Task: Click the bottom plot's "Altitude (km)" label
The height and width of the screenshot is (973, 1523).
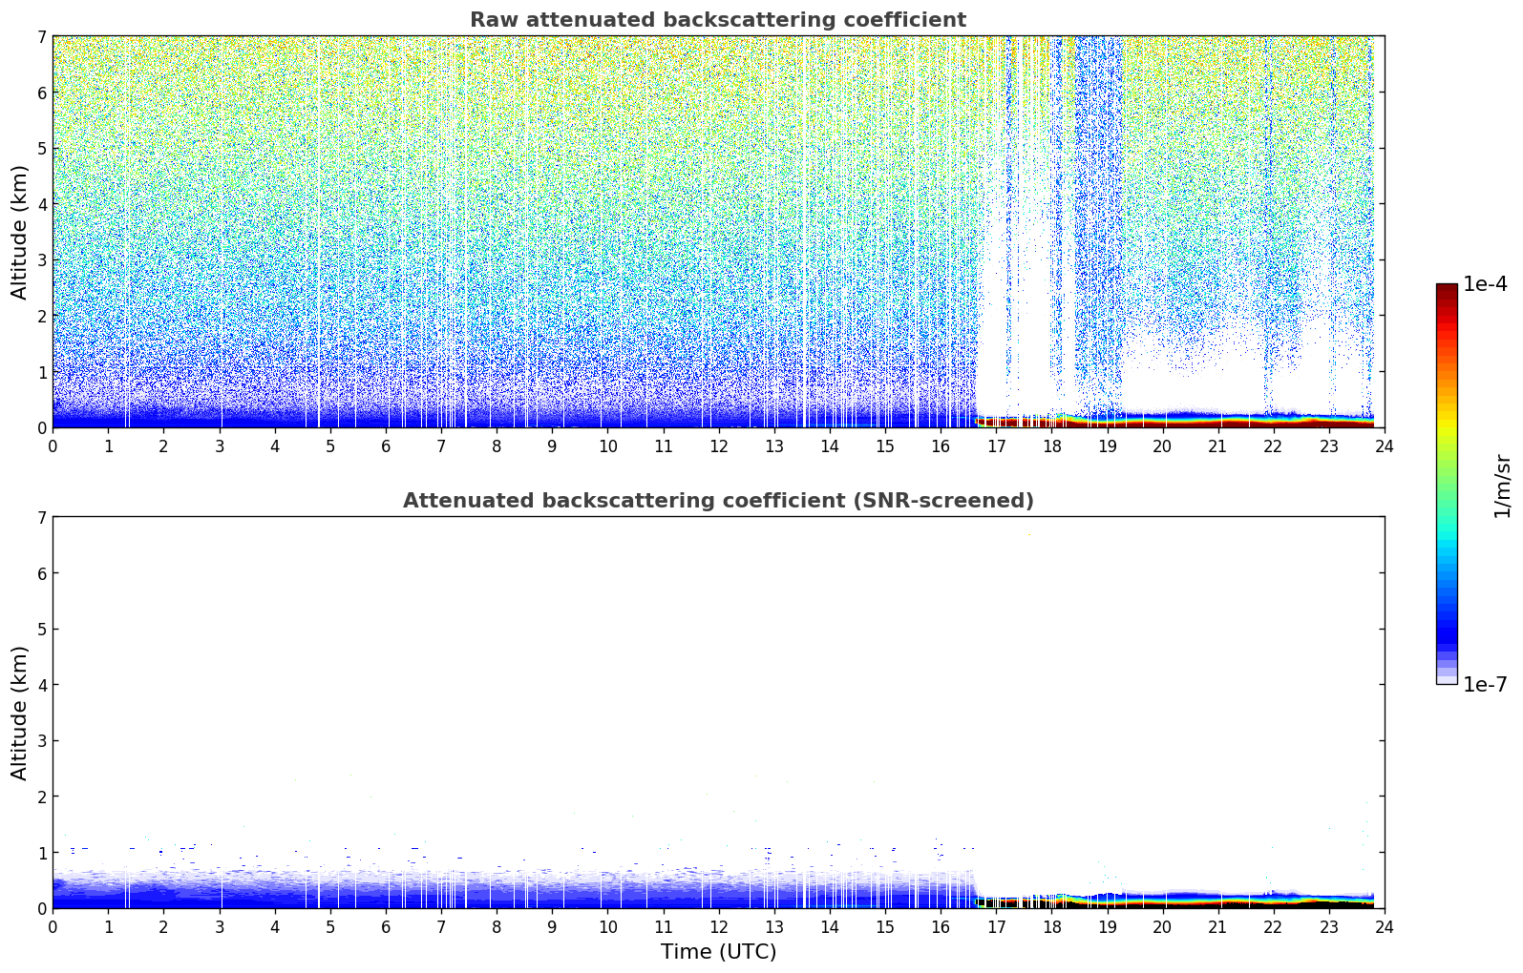Action: click(x=20, y=713)
